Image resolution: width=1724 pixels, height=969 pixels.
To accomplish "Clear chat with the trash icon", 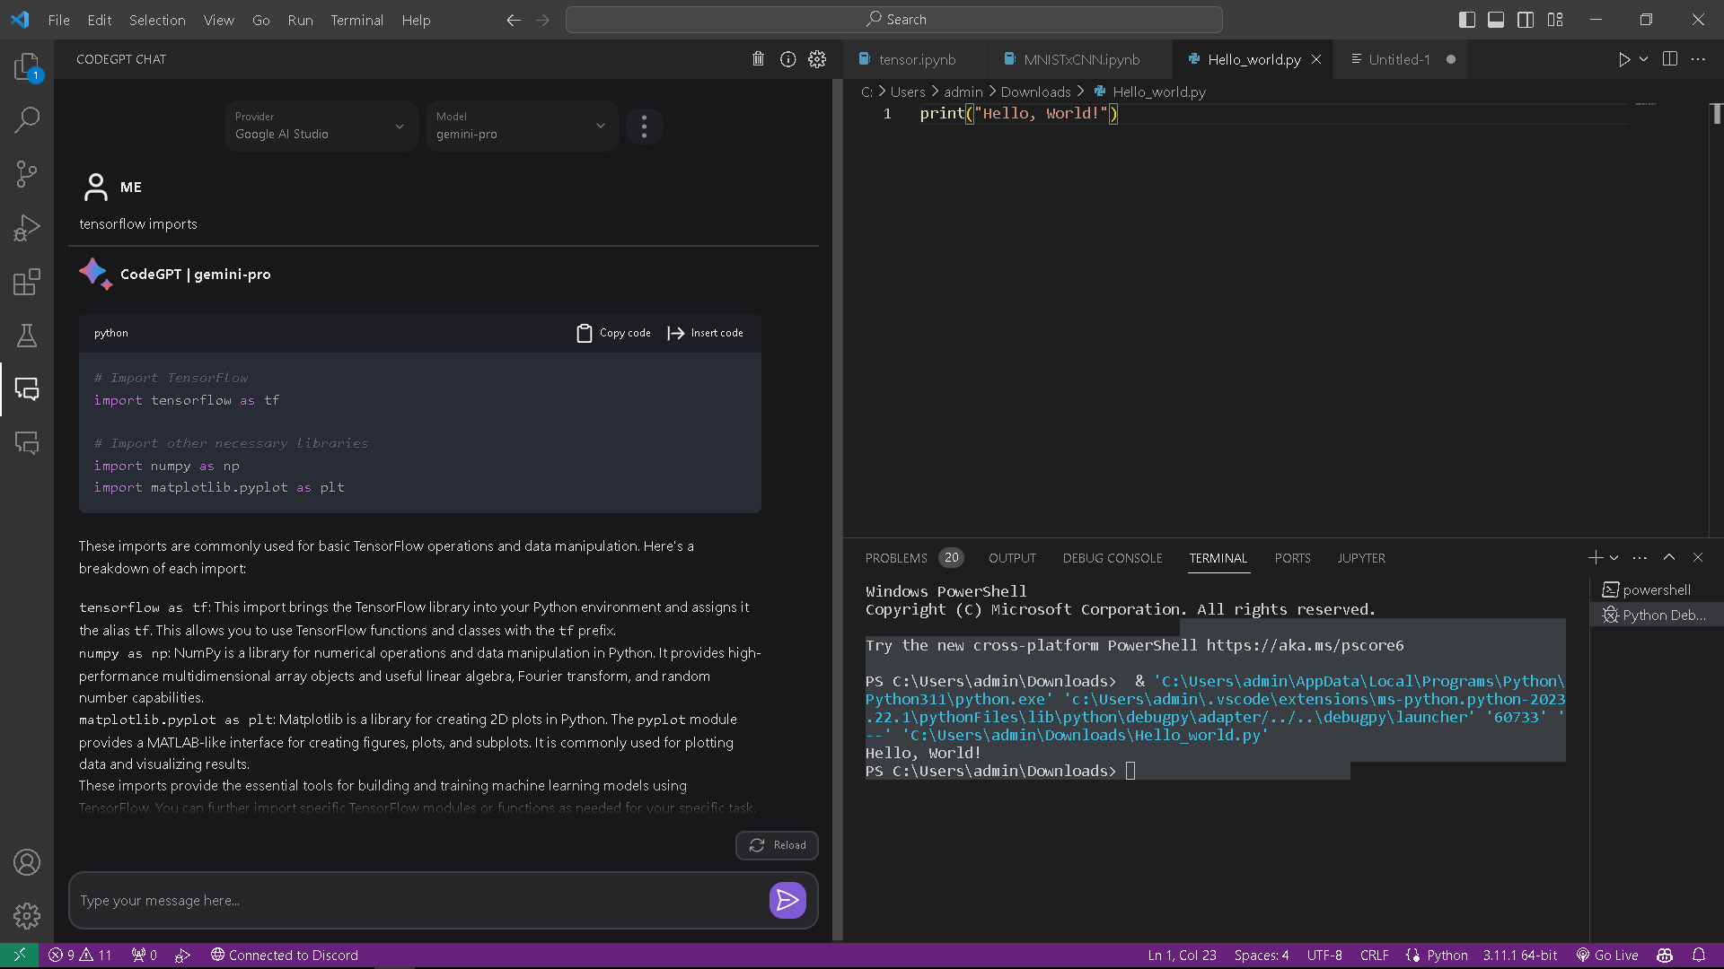I will (x=758, y=59).
